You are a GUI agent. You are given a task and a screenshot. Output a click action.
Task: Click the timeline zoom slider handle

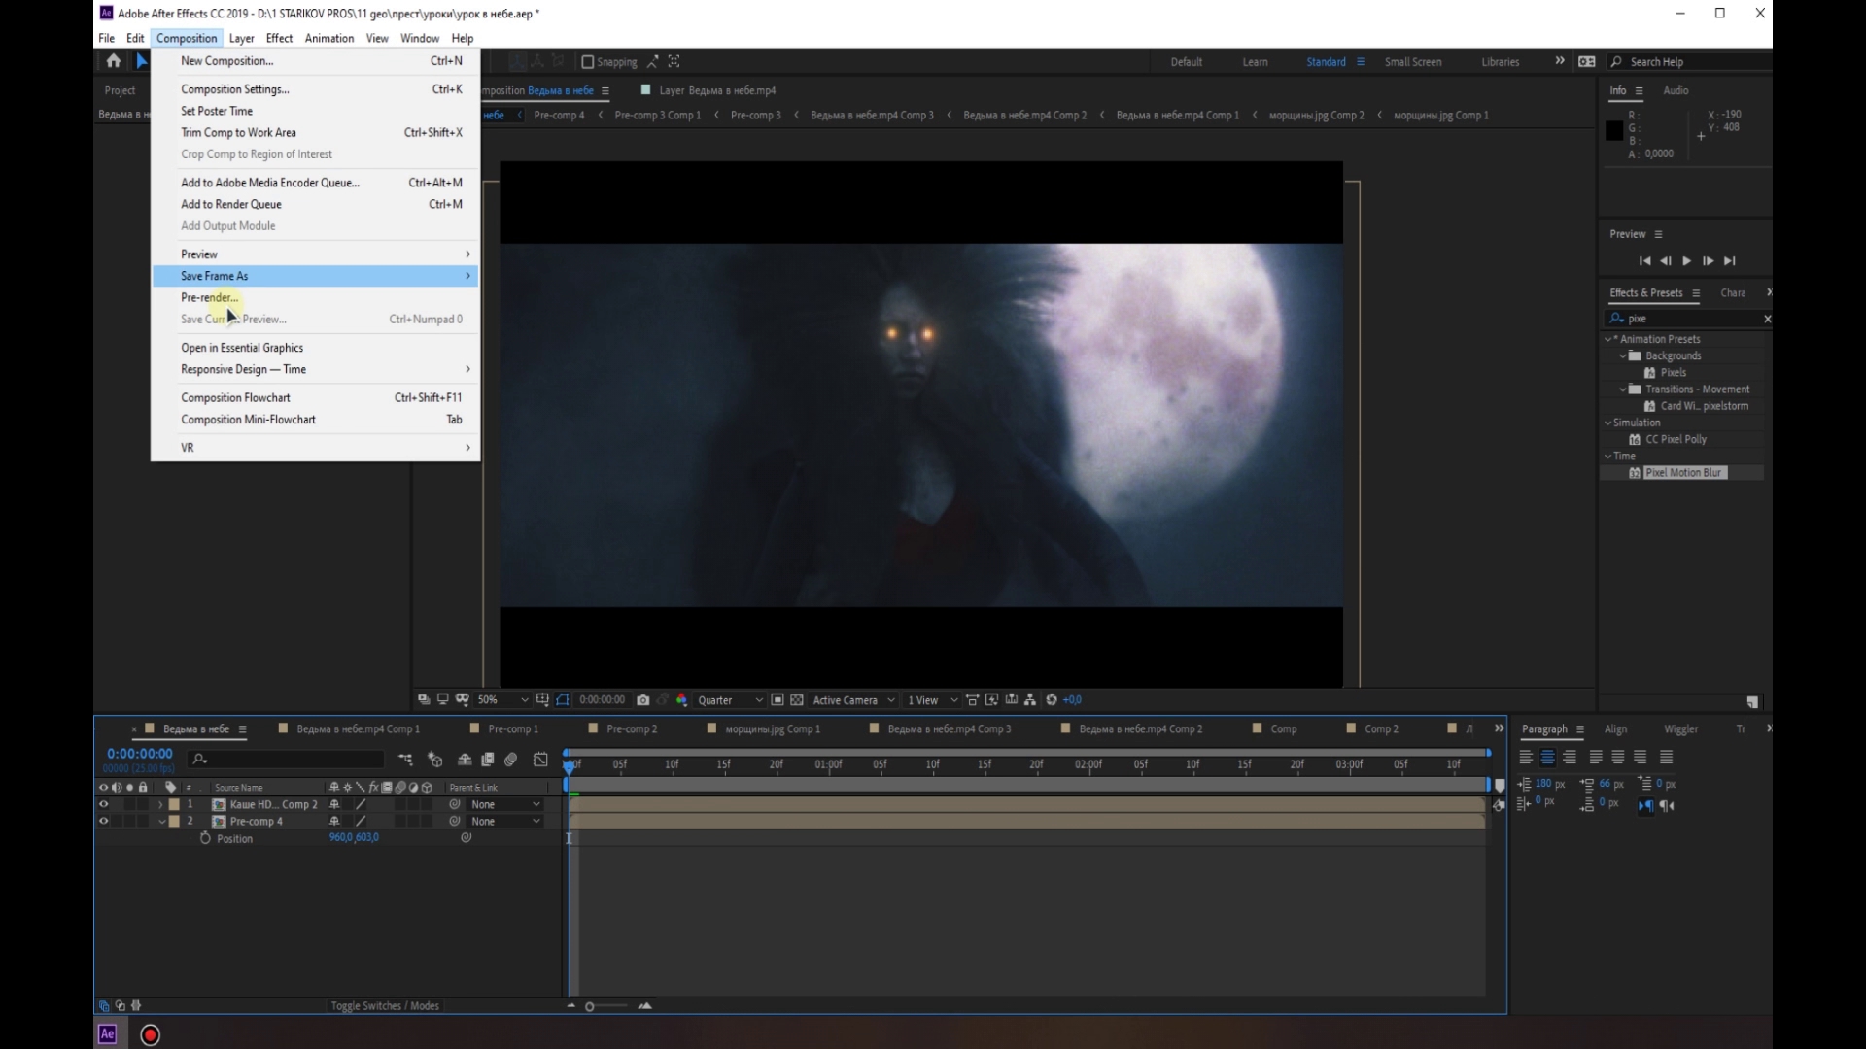590,1007
